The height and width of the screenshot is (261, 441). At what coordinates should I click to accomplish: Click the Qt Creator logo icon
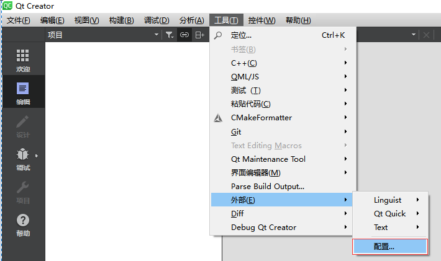click(x=7, y=6)
